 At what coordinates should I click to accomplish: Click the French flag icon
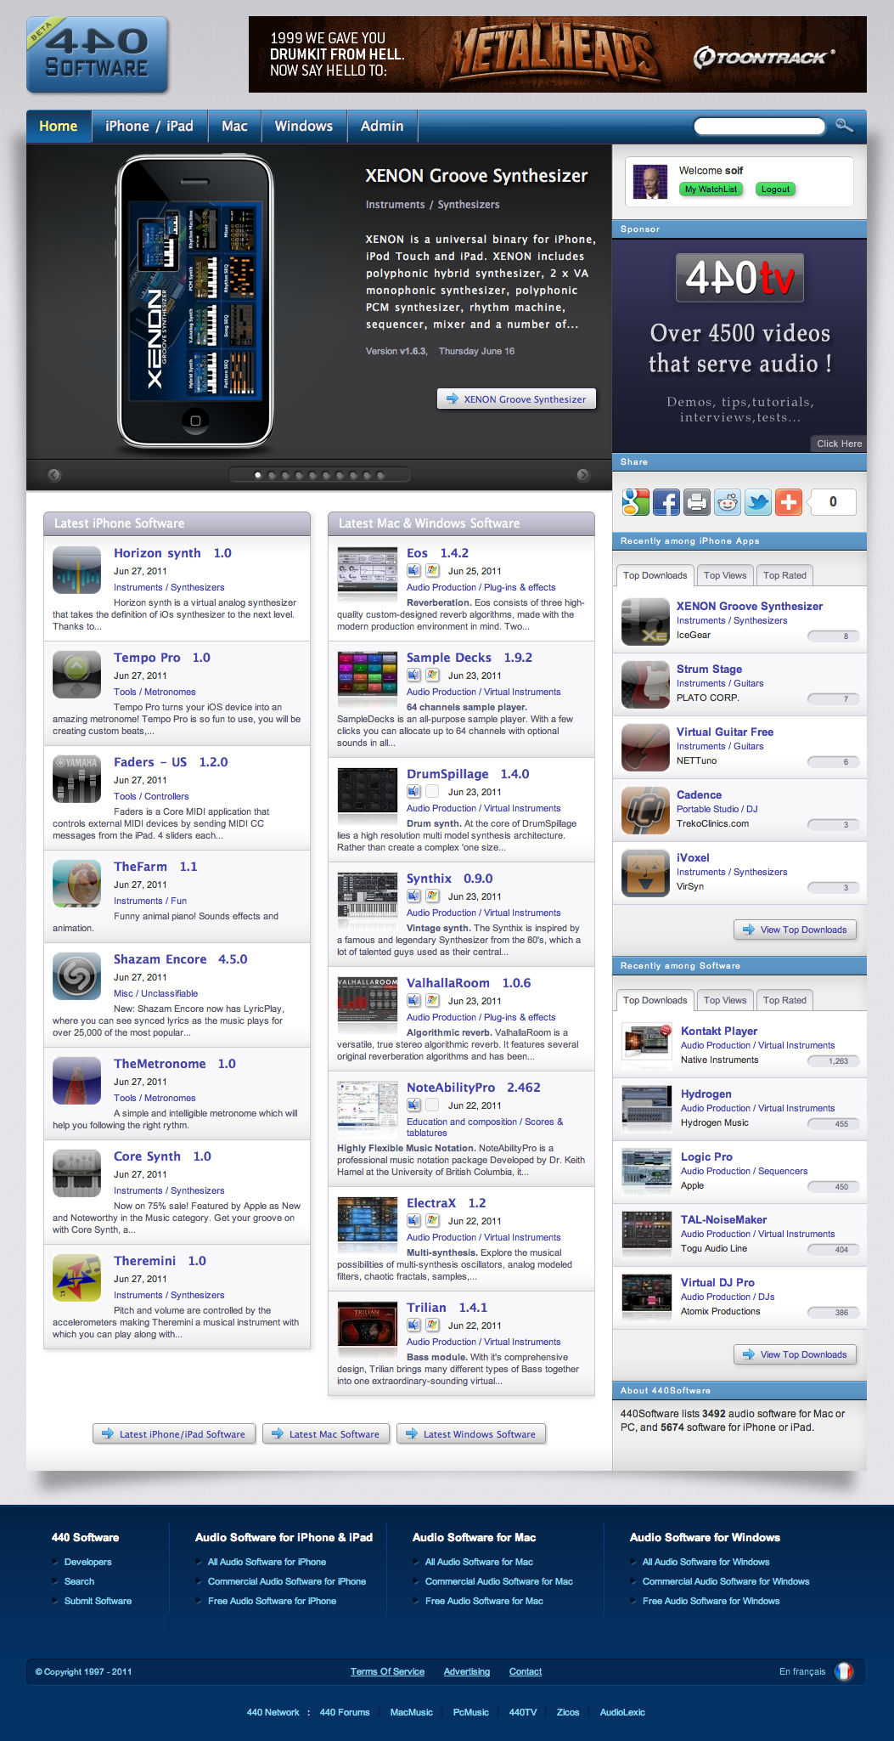pos(844,1671)
